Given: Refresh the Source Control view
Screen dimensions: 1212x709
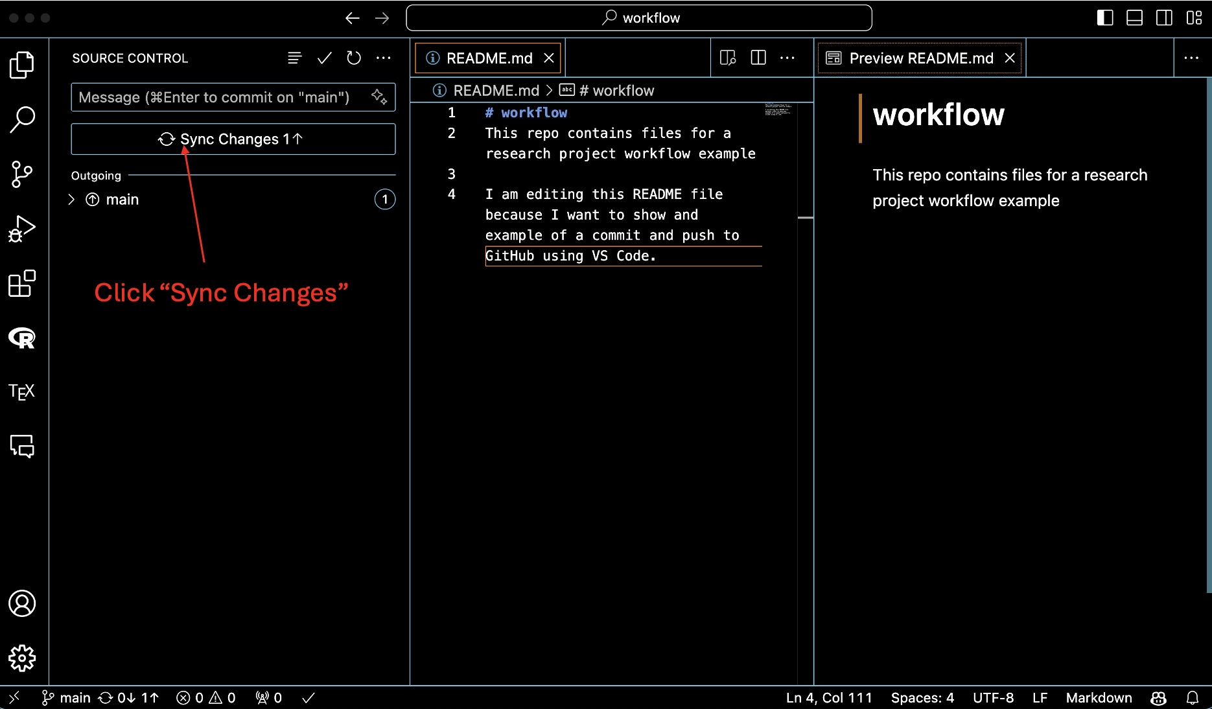Looking at the screenshot, I should (354, 58).
